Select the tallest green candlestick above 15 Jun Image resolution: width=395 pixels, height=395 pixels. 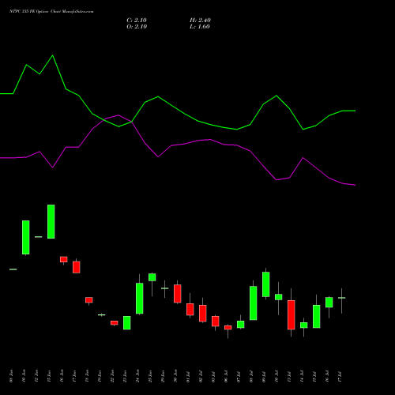coord(51,221)
